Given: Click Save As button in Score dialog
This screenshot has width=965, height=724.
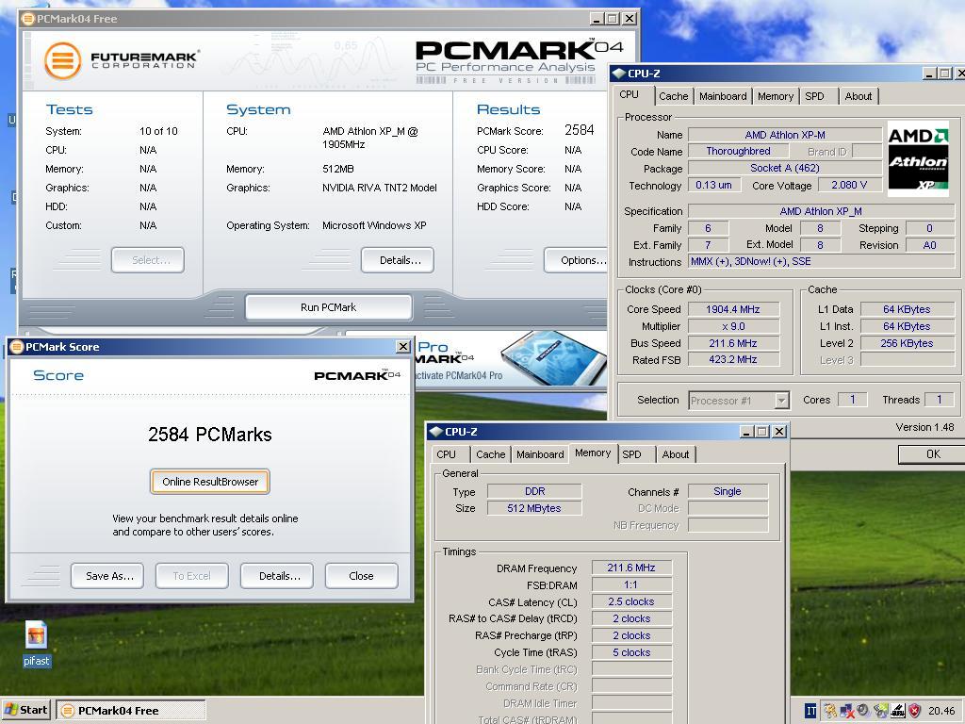Looking at the screenshot, I should (107, 576).
